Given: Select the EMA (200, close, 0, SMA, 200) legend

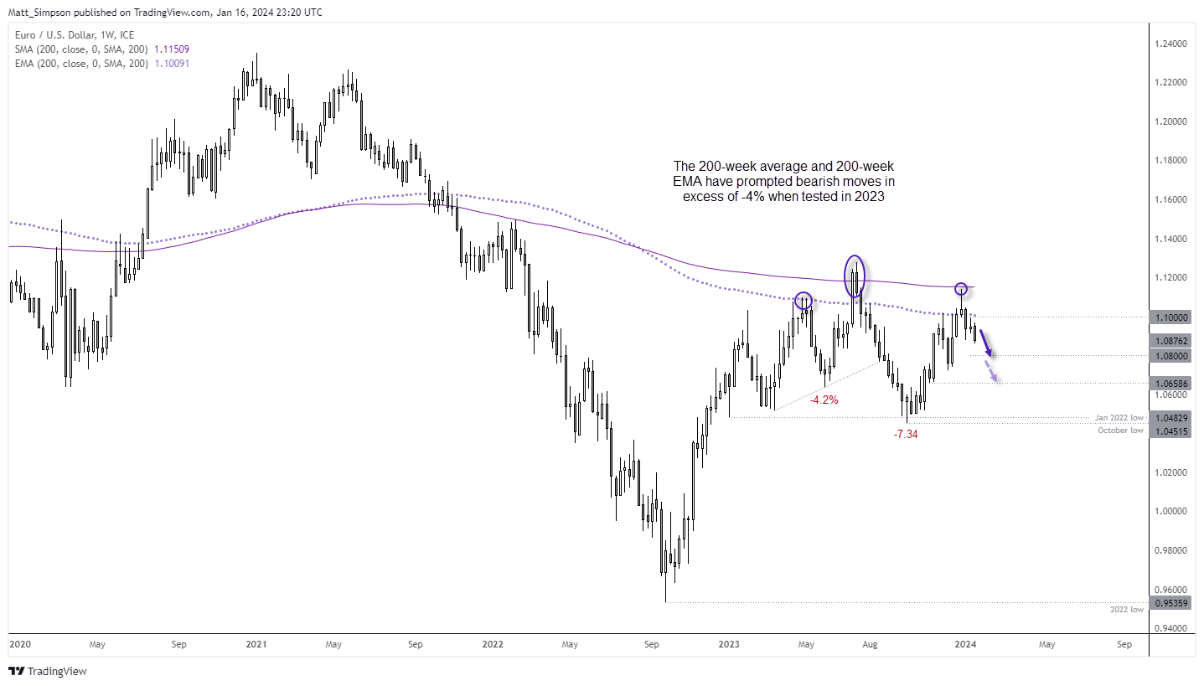Looking at the screenshot, I should [x=81, y=63].
